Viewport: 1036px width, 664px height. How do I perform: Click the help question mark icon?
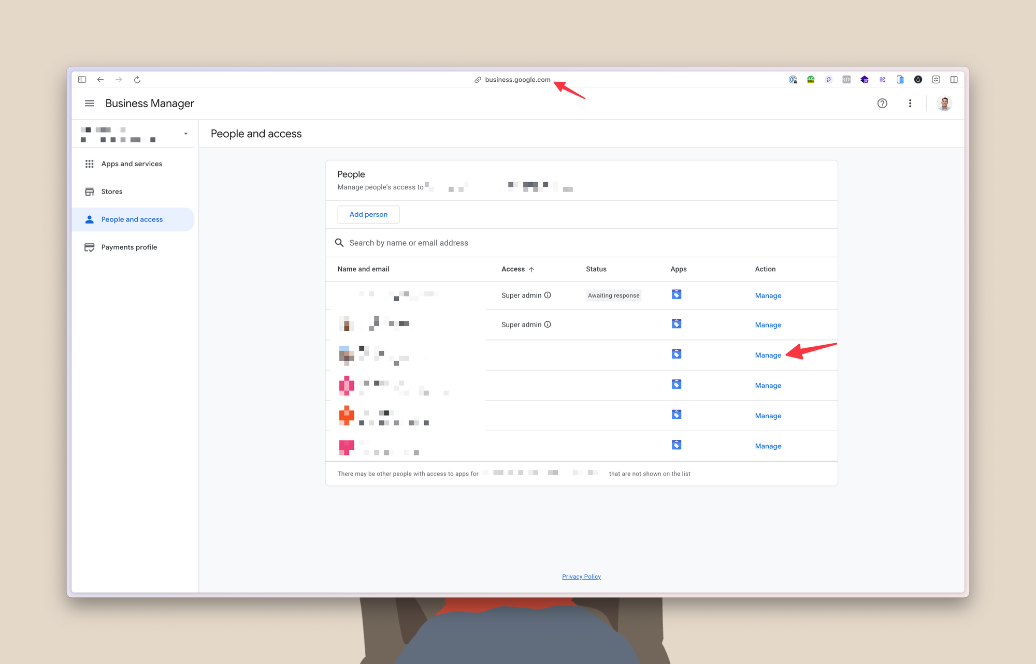point(882,104)
